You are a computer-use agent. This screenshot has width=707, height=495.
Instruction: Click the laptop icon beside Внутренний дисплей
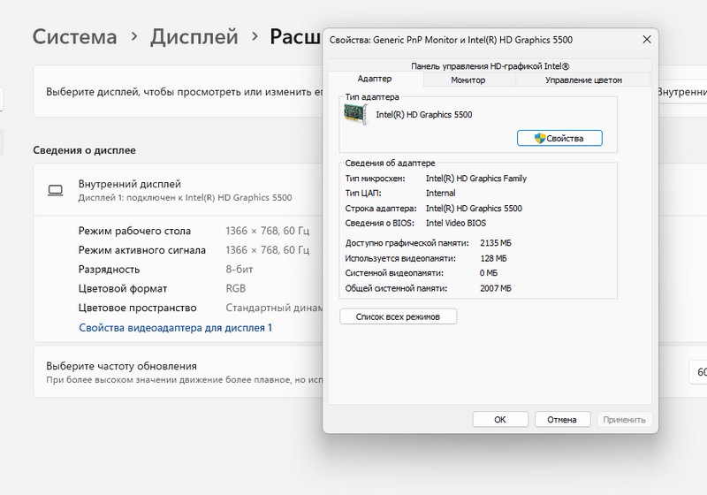click(55, 190)
